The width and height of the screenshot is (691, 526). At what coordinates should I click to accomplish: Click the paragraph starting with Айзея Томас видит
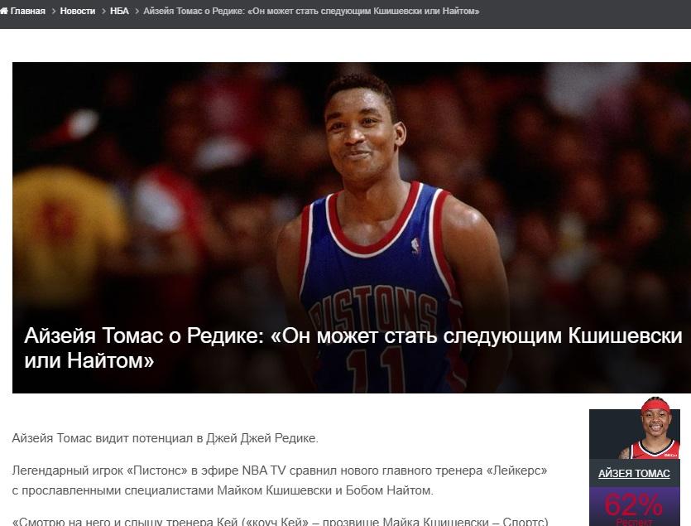[x=166, y=438]
